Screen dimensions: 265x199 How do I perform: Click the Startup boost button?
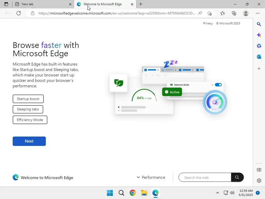pos(28,99)
